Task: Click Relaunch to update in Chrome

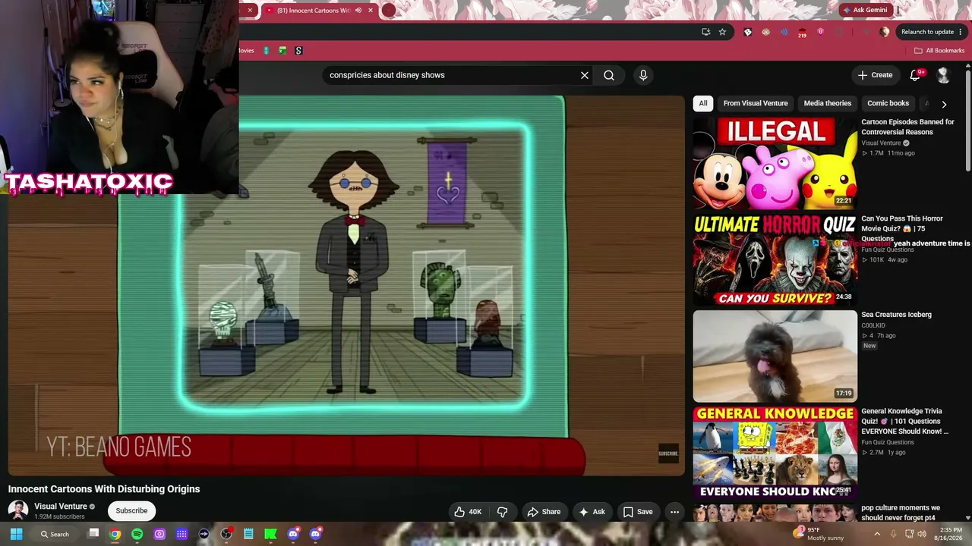Action: tap(927, 32)
